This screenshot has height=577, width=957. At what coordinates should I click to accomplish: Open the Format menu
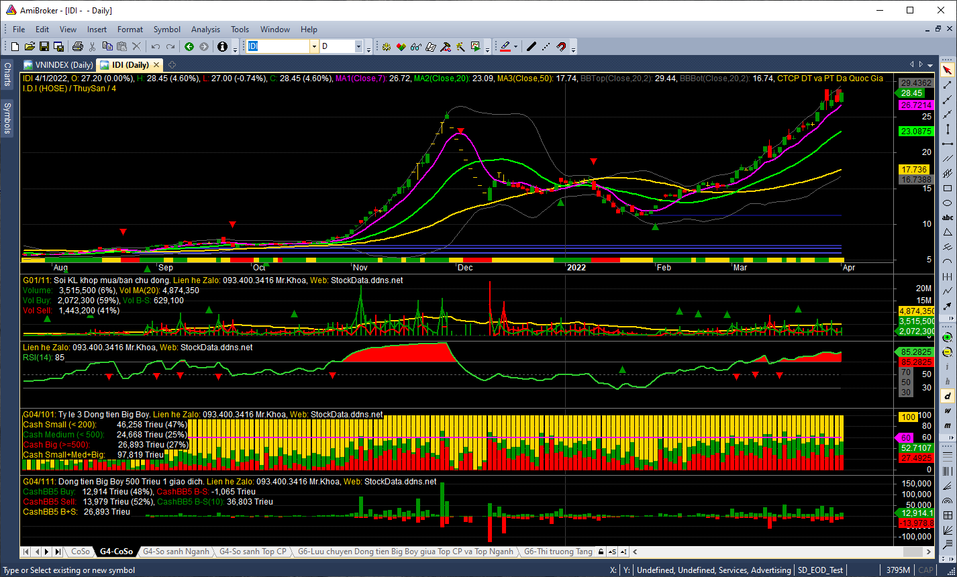pyautogui.click(x=130, y=29)
